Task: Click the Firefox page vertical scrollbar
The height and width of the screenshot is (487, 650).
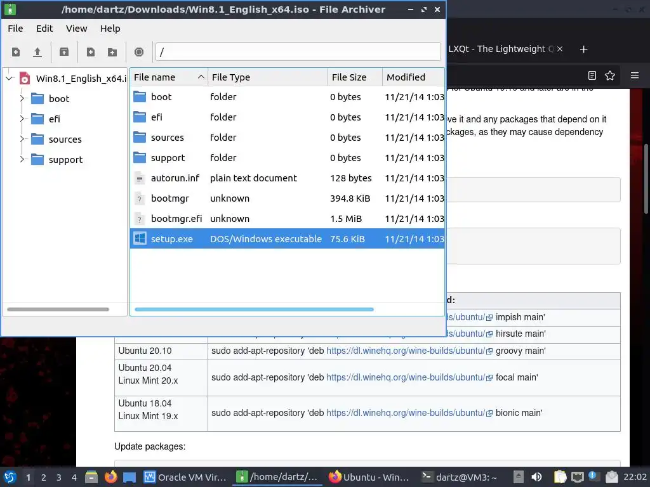Action: (646, 178)
